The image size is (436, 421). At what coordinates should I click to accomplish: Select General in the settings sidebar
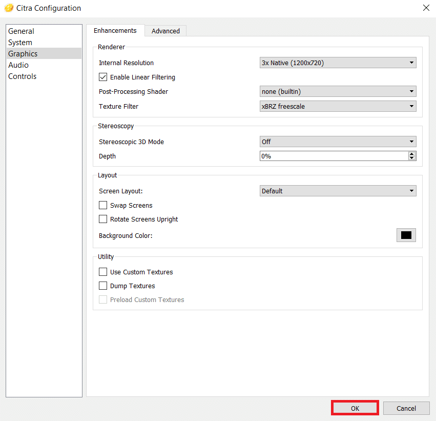coord(22,31)
